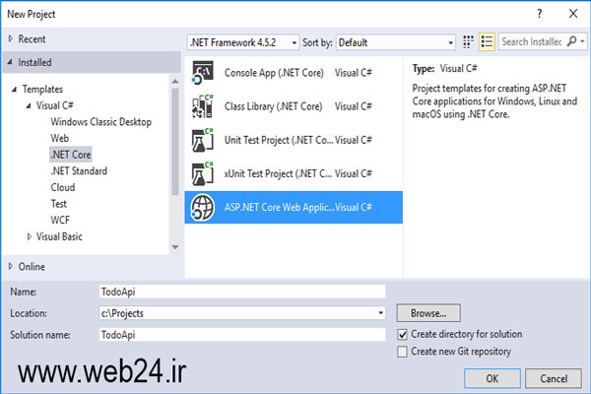Image resolution: width=591 pixels, height=394 pixels.
Task: Enable Create new Git repository checkbox
Action: 402,352
